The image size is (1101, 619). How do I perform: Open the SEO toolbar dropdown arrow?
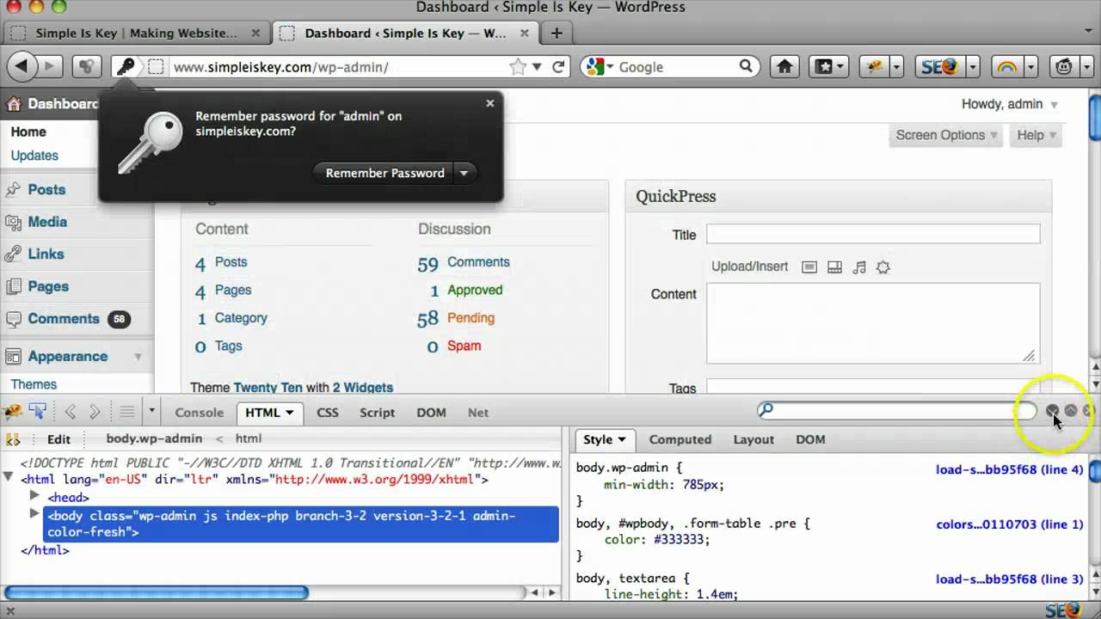(x=973, y=66)
